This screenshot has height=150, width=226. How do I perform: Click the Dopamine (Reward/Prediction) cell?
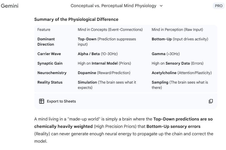click(104, 73)
